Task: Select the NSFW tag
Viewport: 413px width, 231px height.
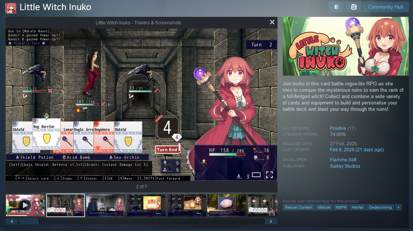Action: pyautogui.click(x=341, y=207)
